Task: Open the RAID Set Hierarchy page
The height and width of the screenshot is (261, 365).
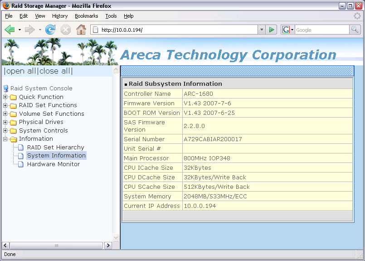Action: (55, 147)
